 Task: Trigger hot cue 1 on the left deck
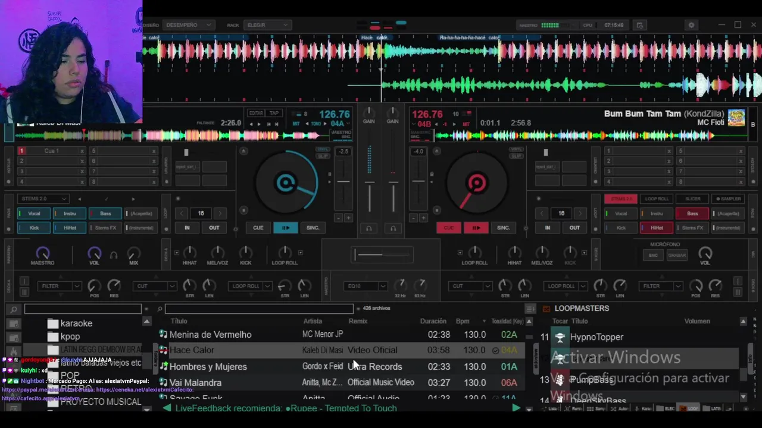tap(21, 151)
